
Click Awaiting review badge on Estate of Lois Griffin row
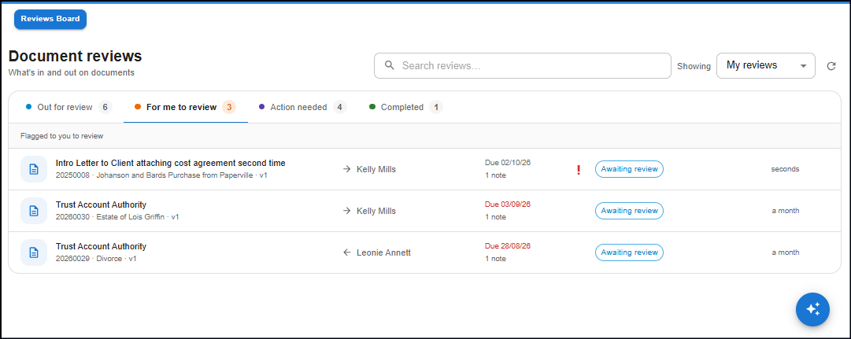click(x=629, y=211)
